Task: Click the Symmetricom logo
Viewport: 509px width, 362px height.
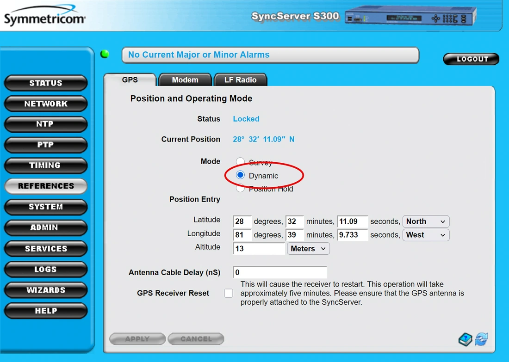Action: (x=44, y=17)
